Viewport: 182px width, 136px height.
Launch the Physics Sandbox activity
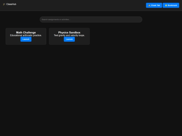click(x=69, y=39)
